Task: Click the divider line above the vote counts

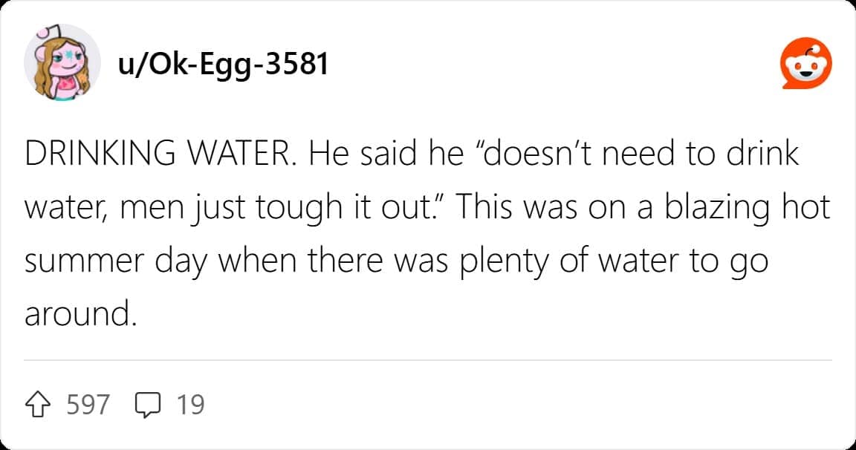Action: click(428, 361)
